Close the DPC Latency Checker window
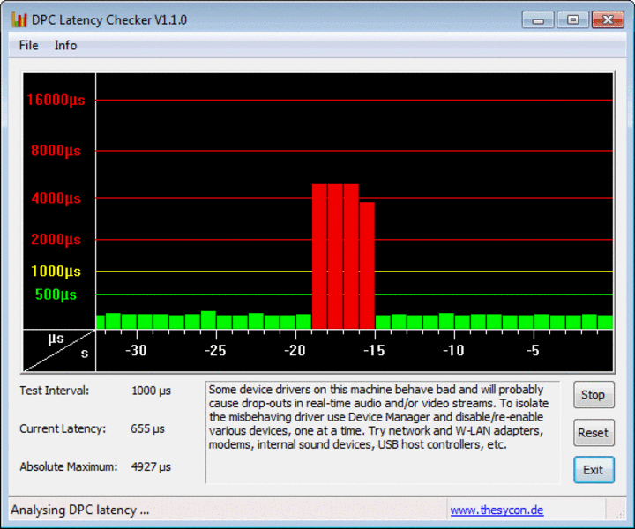This screenshot has width=635, height=529. click(608, 19)
